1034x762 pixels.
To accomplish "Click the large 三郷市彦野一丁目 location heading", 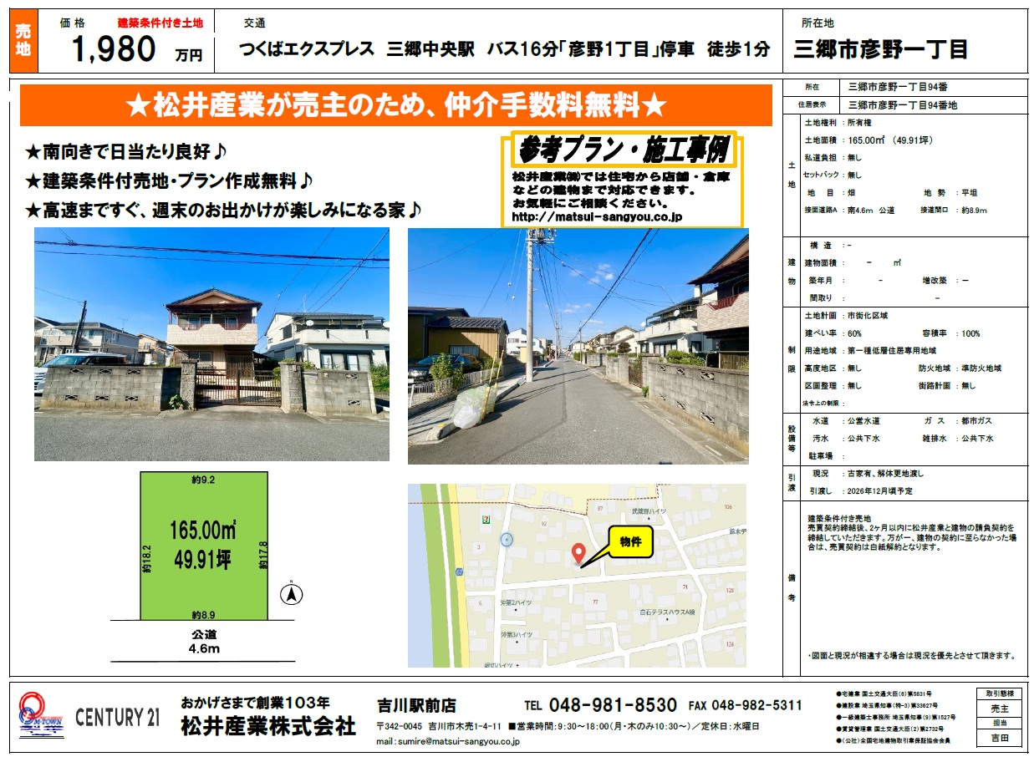I will (x=881, y=49).
